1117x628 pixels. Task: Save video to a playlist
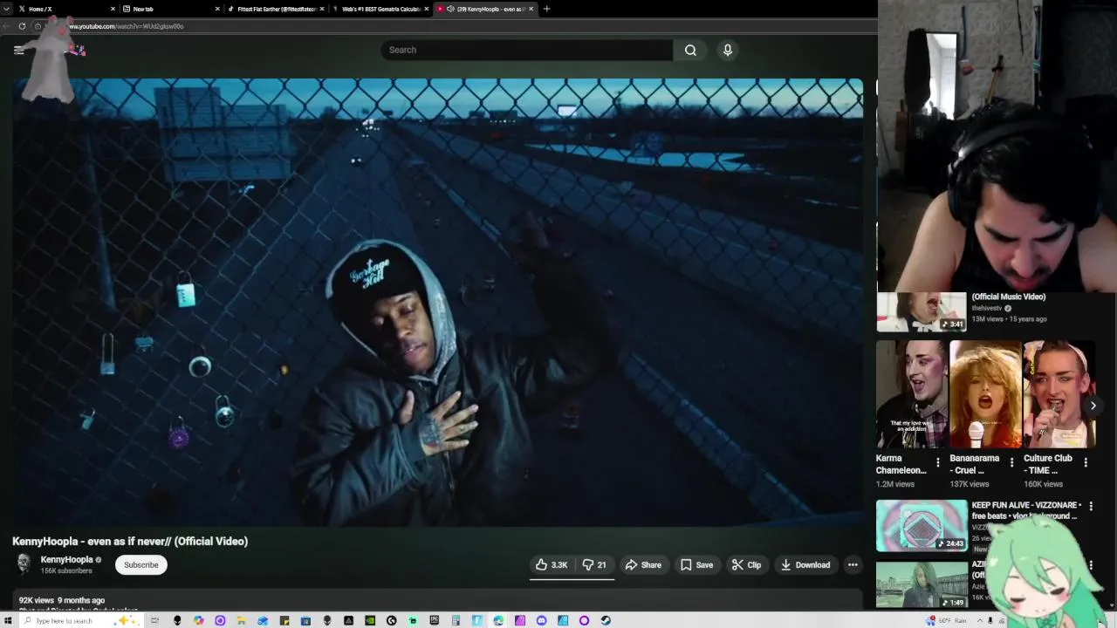pos(696,564)
